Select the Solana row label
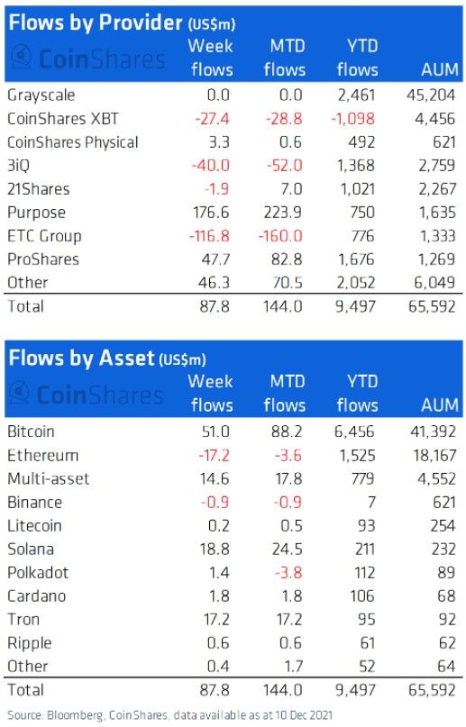The image size is (466, 727). [31, 549]
